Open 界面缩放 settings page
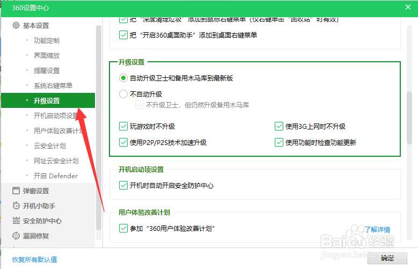This screenshot has height=269, width=418. pos(46,55)
